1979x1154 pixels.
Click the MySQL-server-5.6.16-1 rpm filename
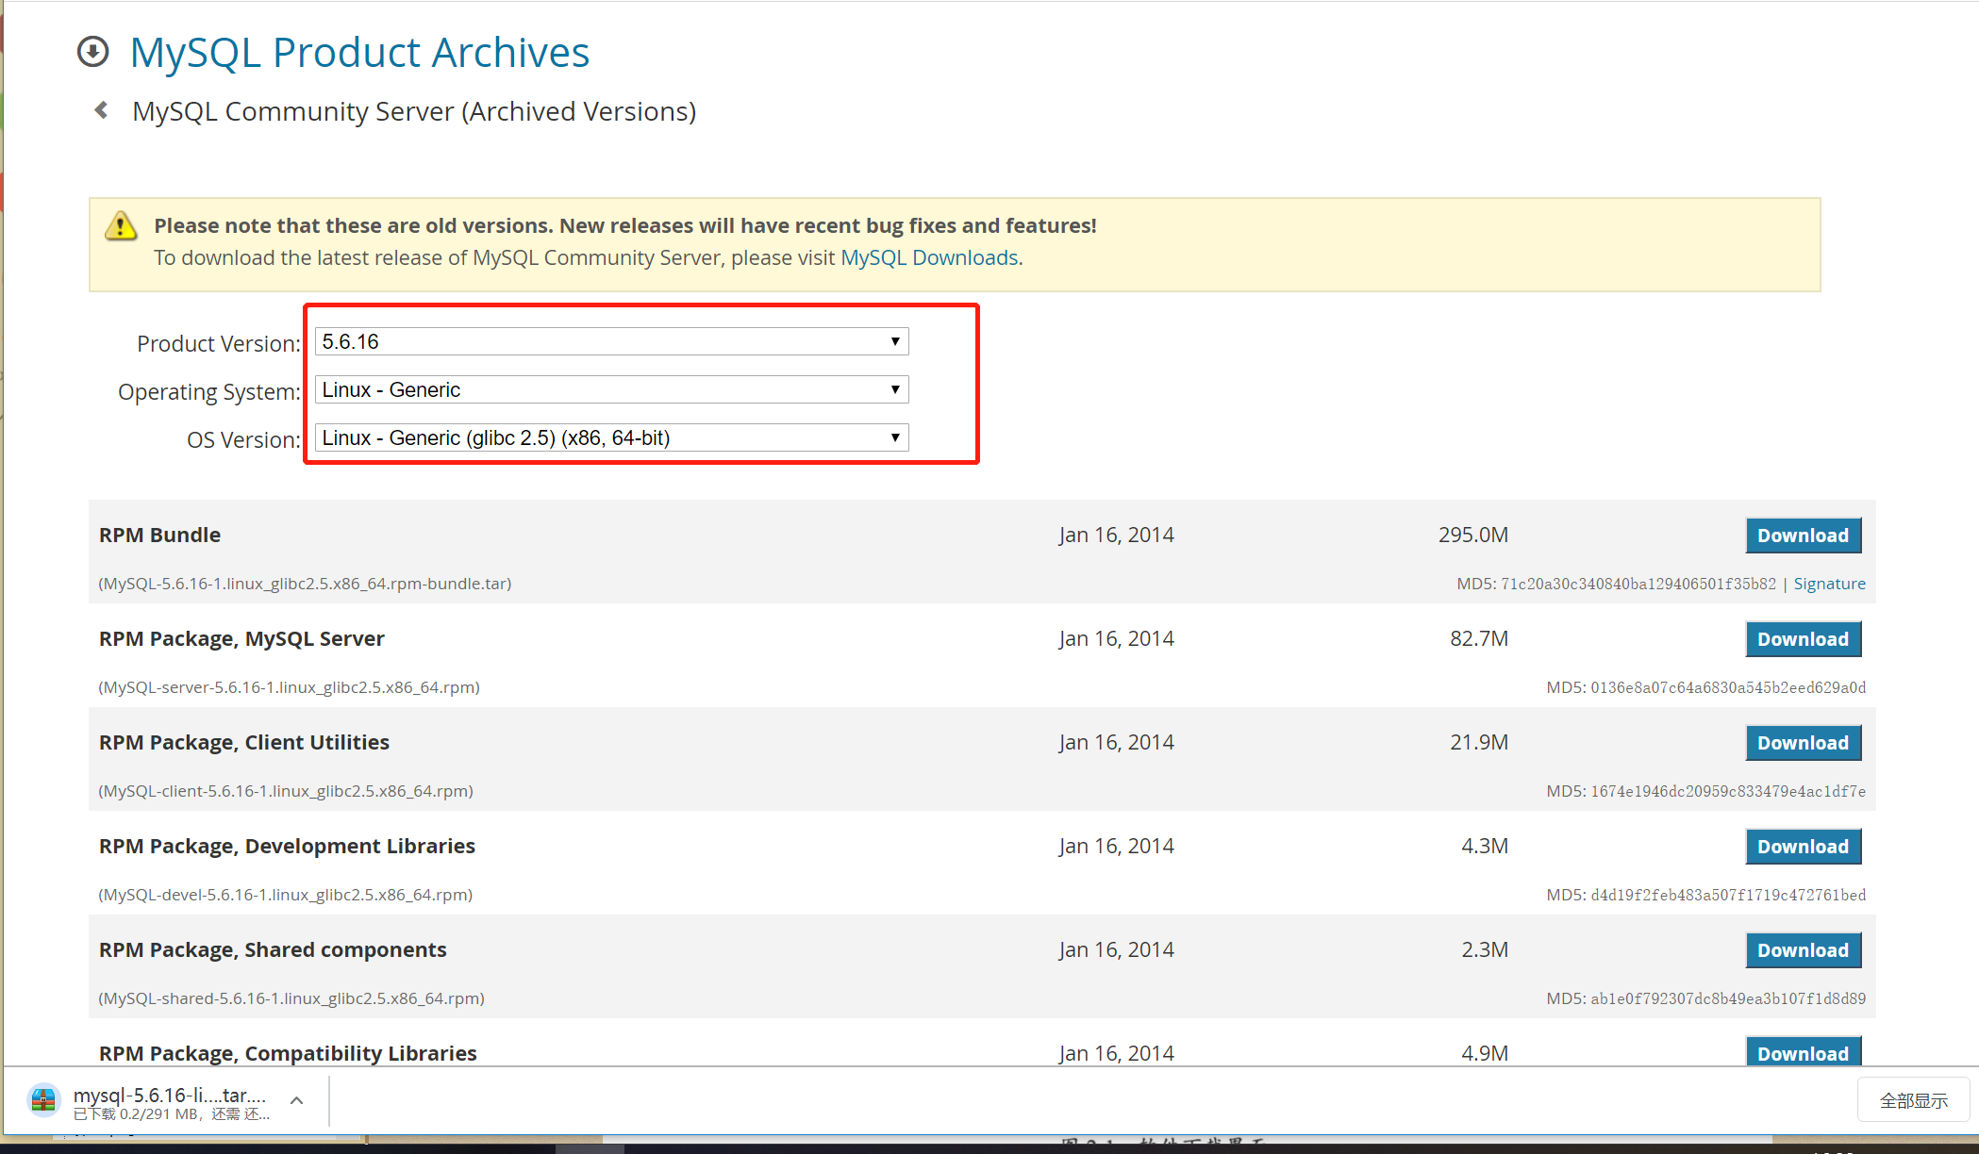pos(289,687)
